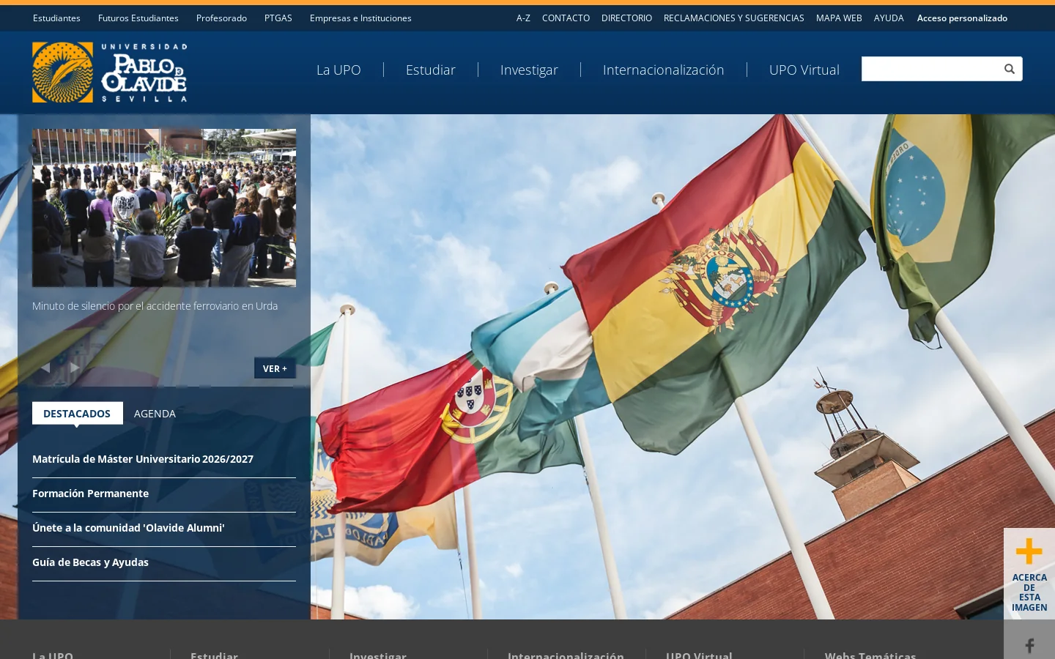Viewport: 1055px width, 659px height.
Task: Open the news photo thumbnail of the crowd
Action: pyautogui.click(x=164, y=208)
